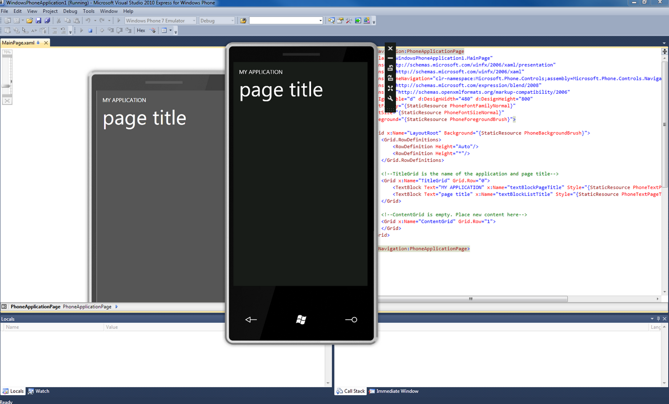This screenshot has width=669, height=404.
Task: Click the designer fit-all button below zoom slider
Action: [x=7, y=101]
